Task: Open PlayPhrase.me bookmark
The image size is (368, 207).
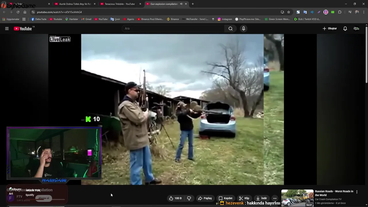Action: [248, 19]
